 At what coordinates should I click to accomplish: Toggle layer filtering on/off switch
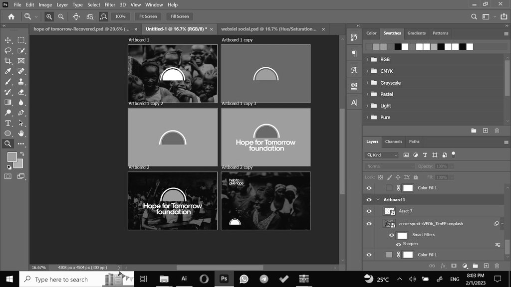(453, 154)
